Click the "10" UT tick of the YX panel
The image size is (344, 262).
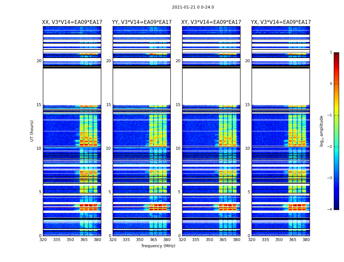pyautogui.click(x=247, y=148)
